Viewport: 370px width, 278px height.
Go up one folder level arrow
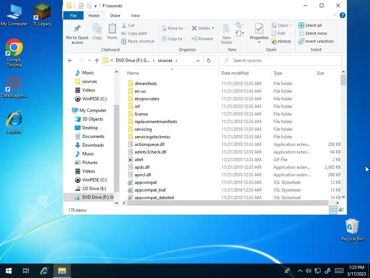click(x=97, y=60)
